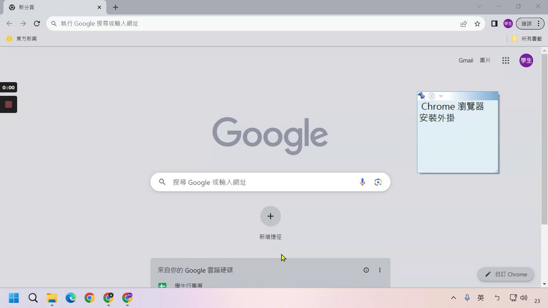Open the 圖片 images link
Screen dimensions: 548x308
[485, 60]
